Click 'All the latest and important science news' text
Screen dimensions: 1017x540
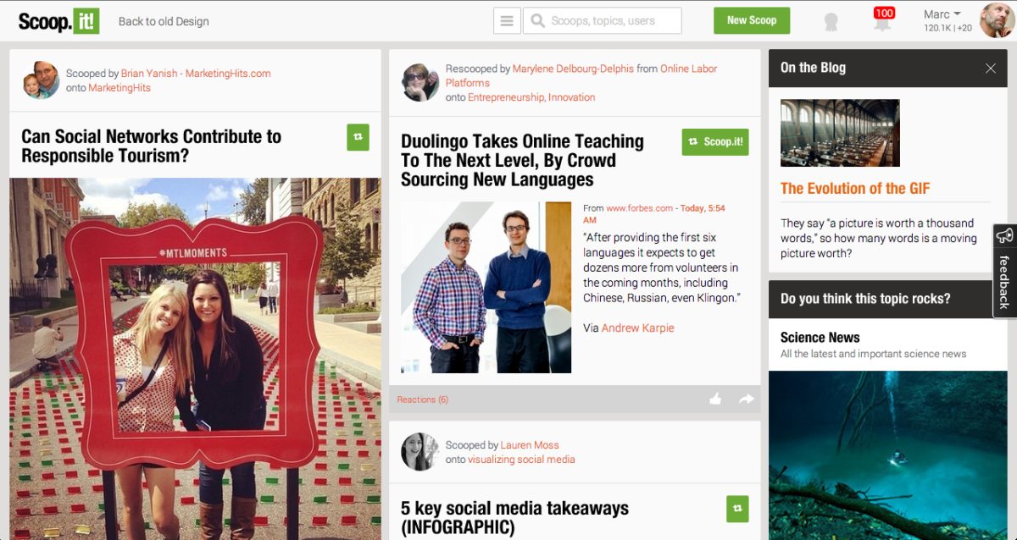[x=874, y=354]
